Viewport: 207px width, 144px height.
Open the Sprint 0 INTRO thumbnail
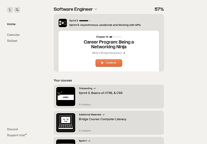point(66,97)
